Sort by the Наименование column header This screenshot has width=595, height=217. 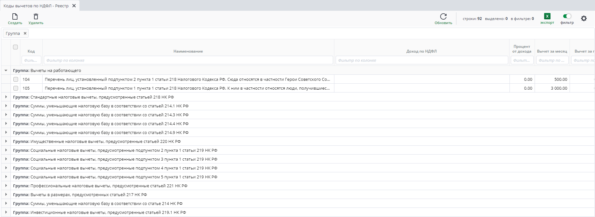click(x=188, y=51)
